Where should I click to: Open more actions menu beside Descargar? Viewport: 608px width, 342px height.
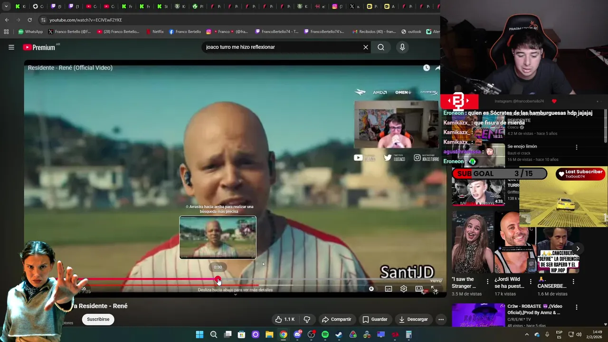coord(441,319)
